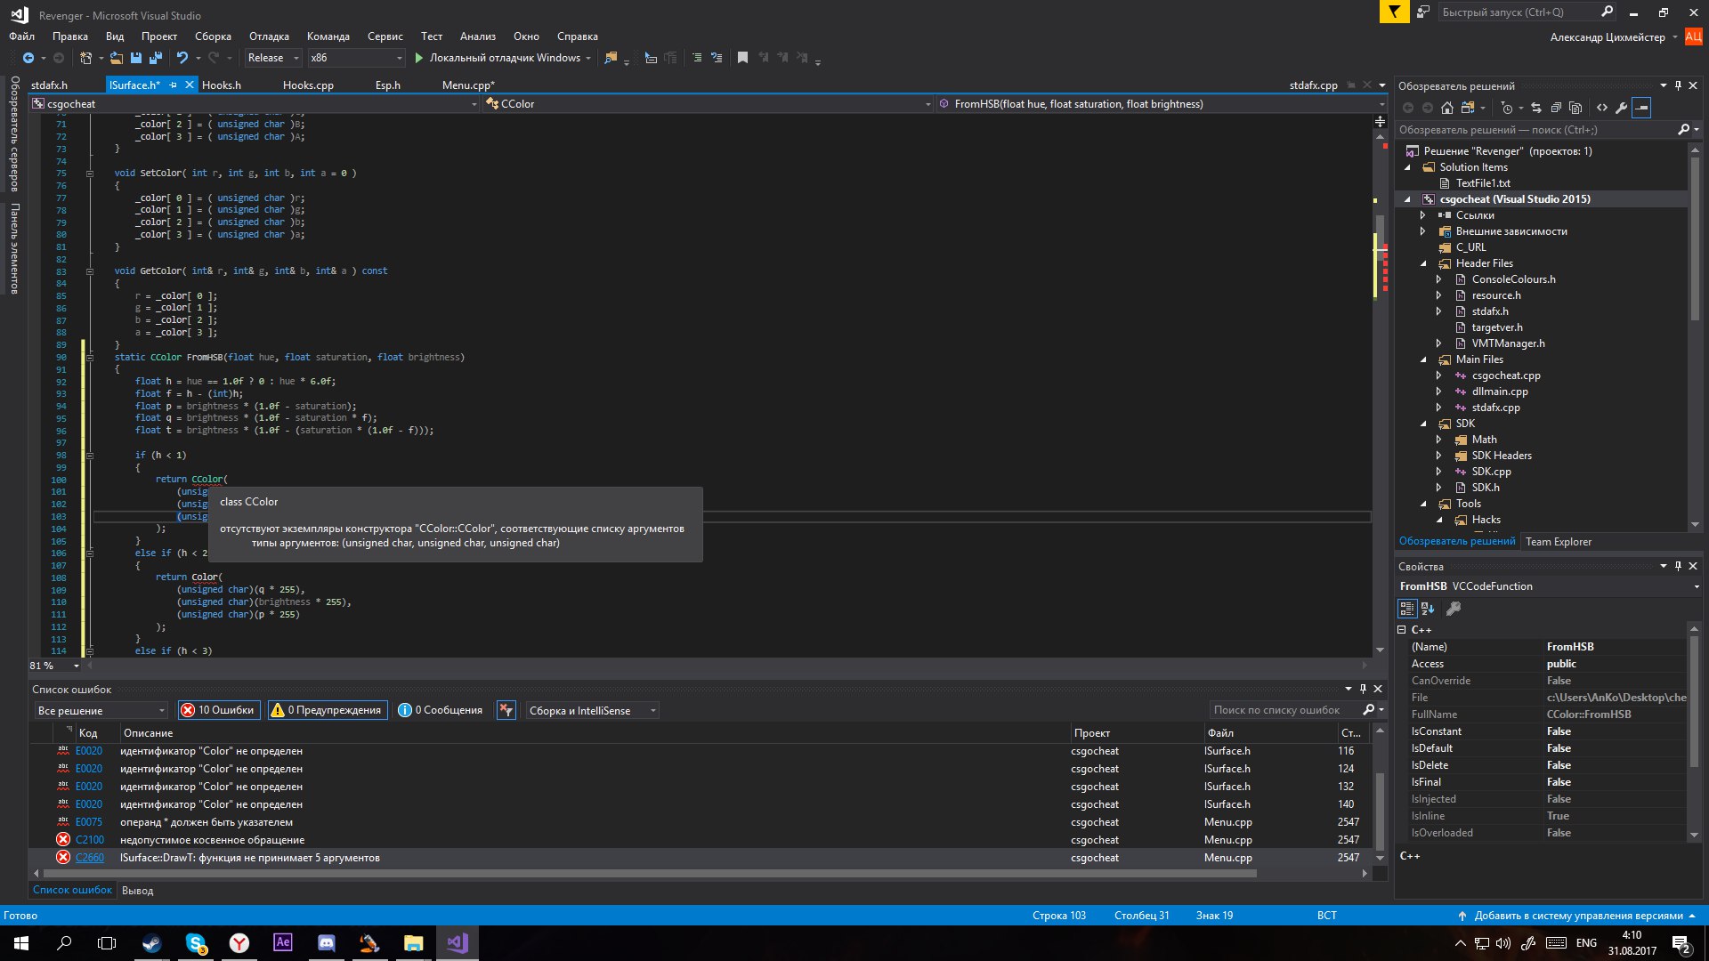Open Properties wrench icon in Solution Explorer

pyautogui.click(x=1622, y=108)
